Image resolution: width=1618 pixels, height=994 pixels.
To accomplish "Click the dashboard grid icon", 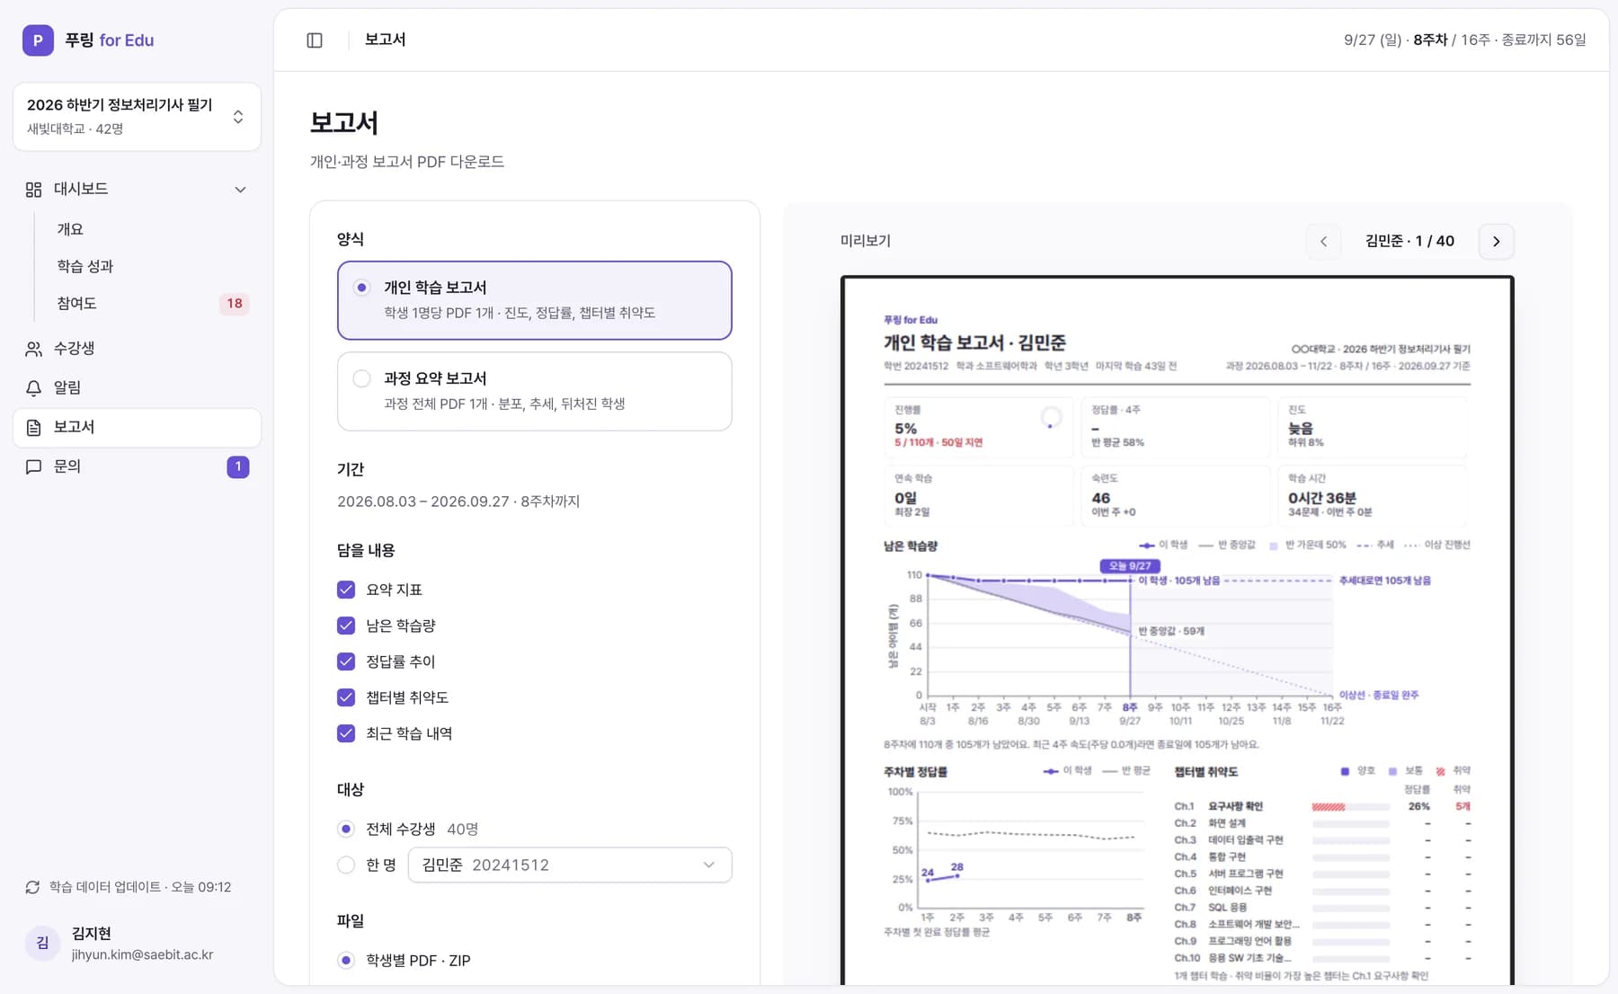I will click(x=33, y=190).
